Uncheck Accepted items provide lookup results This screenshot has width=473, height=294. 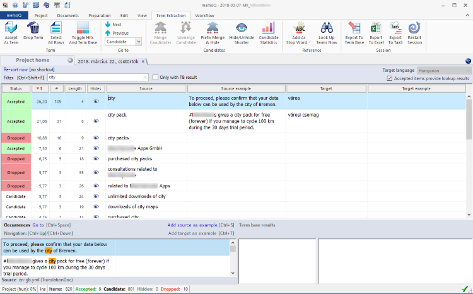[x=389, y=78]
